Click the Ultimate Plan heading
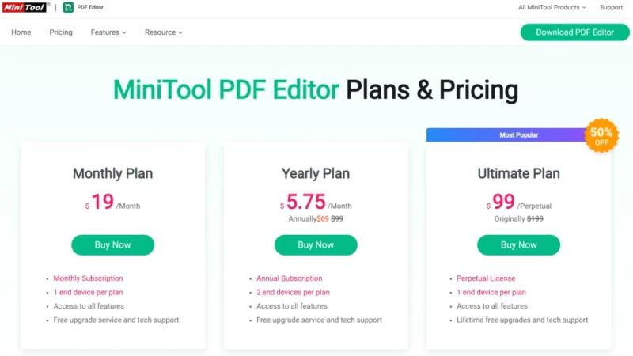This screenshot has width=633, height=356. pos(519,173)
